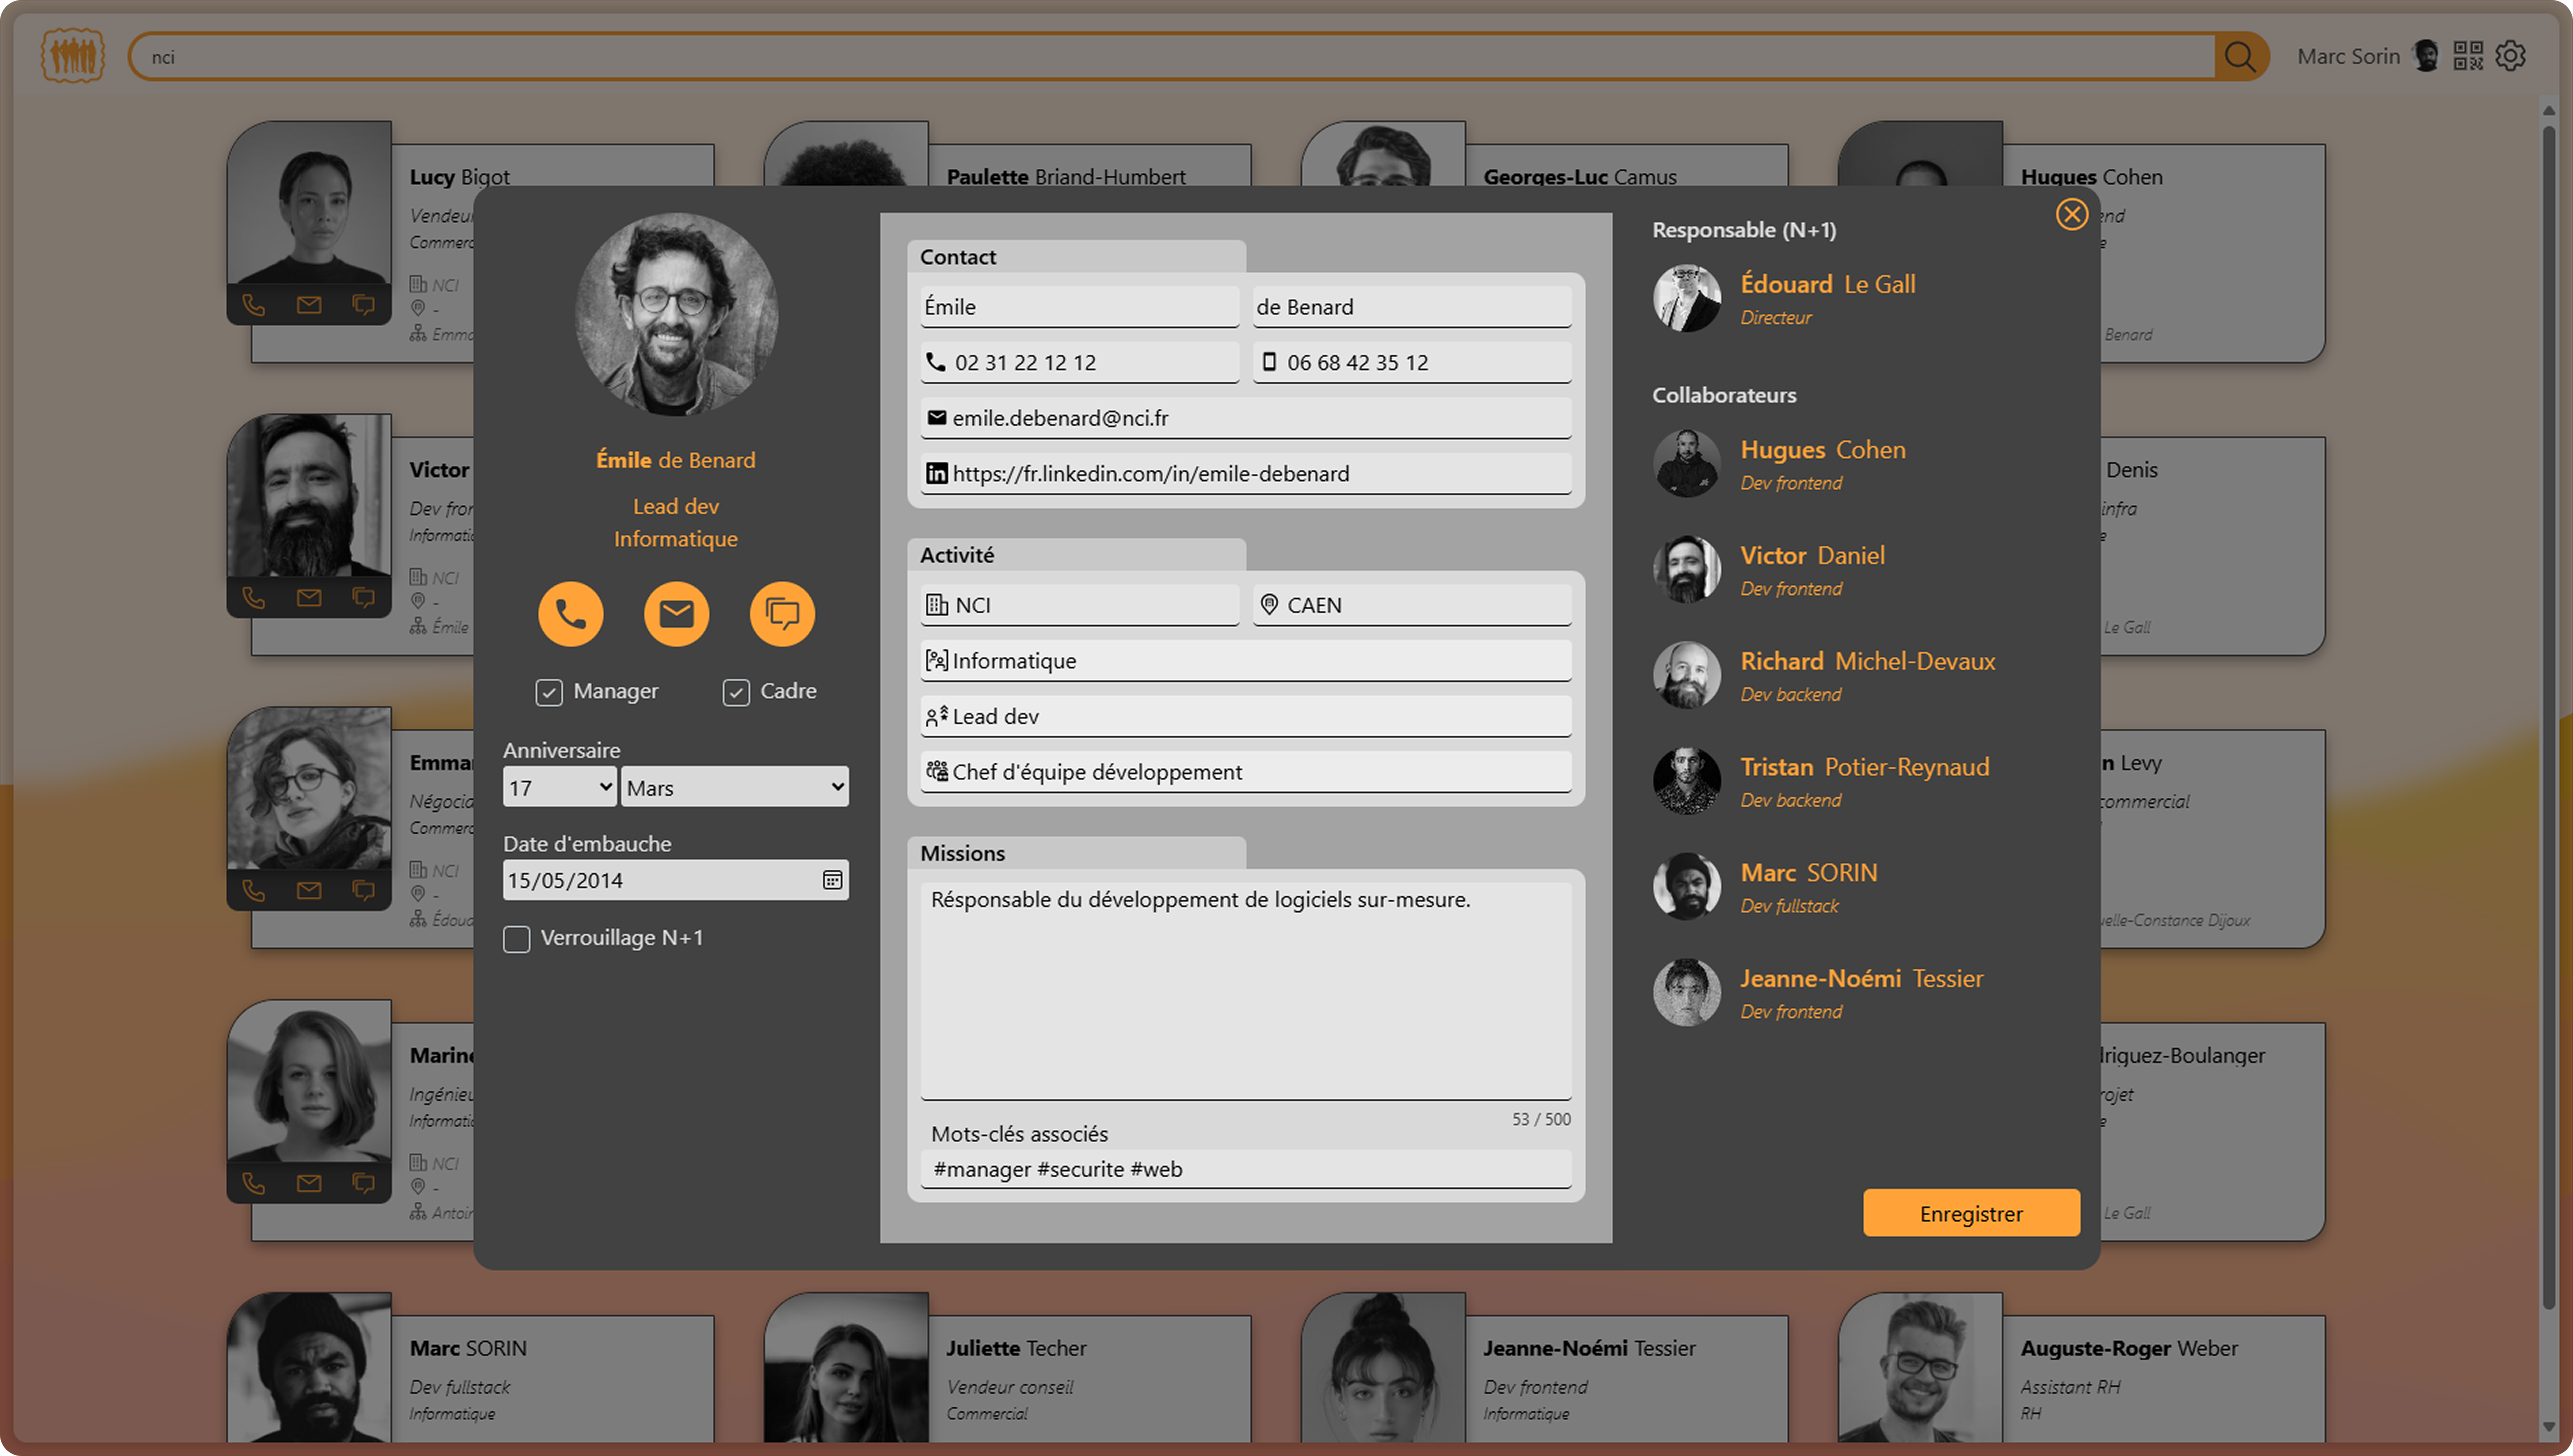Image resolution: width=2573 pixels, height=1456 pixels.
Task: Enable the Verrouillage N+1 checkbox
Action: pyautogui.click(x=516, y=939)
